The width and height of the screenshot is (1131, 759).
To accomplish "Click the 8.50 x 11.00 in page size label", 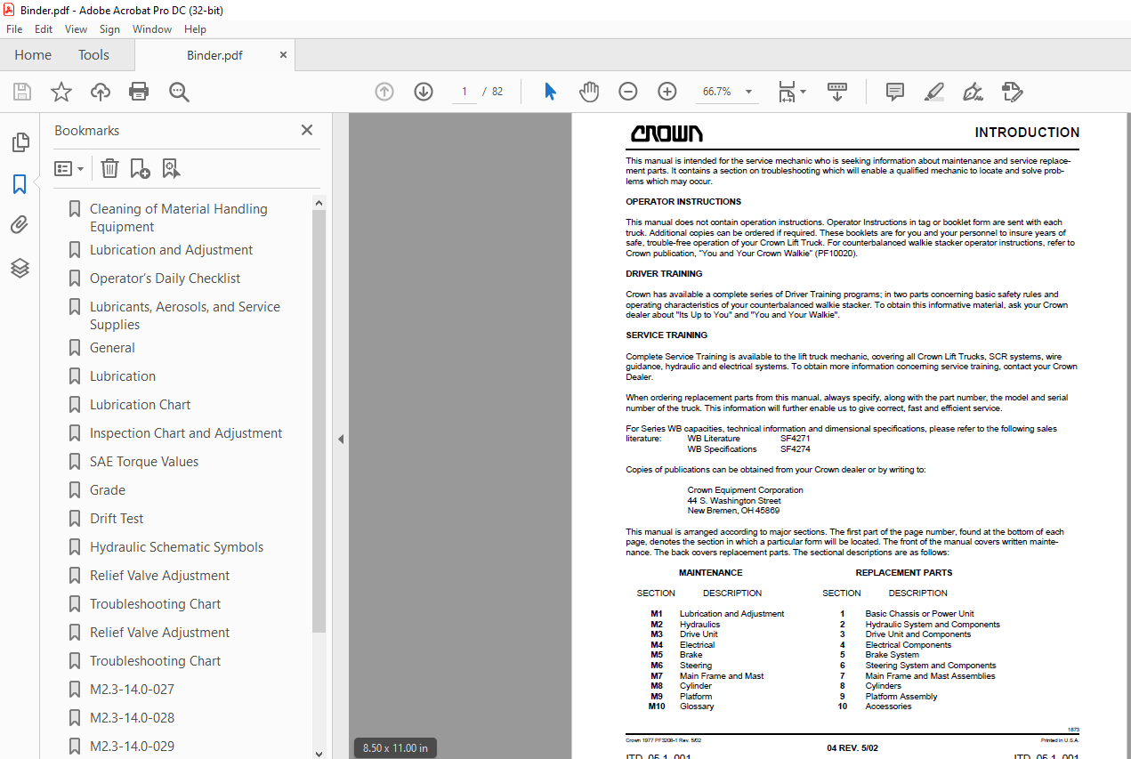I will pos(395,748).
